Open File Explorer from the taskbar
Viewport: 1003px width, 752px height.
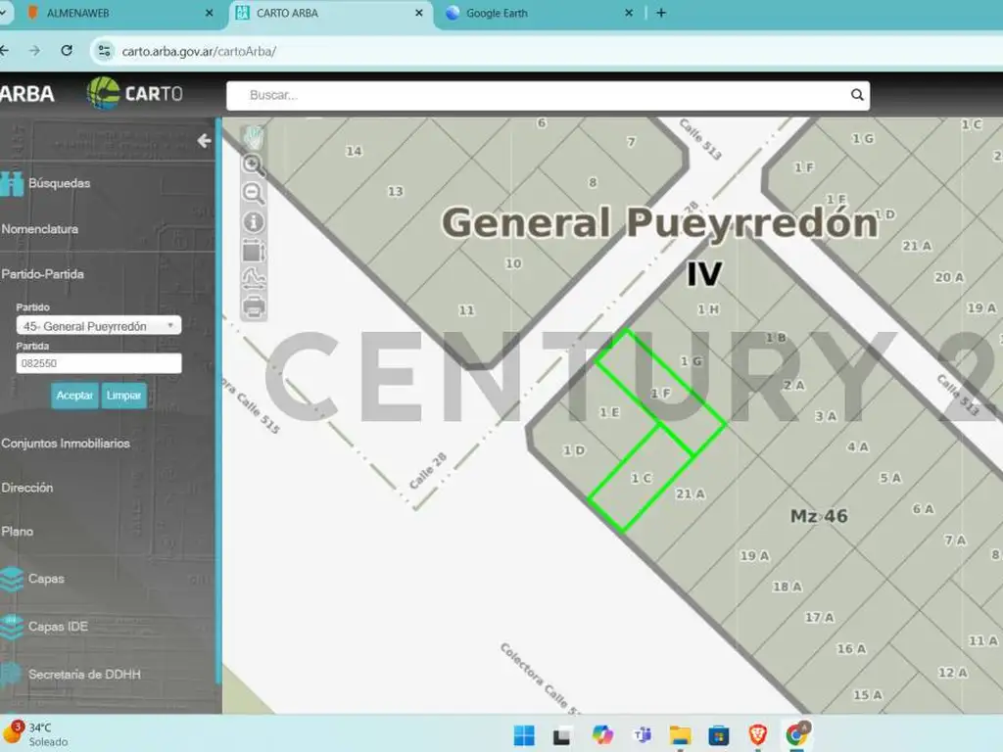click(x=680, y=735)
